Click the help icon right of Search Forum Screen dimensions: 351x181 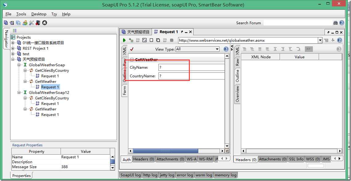point(341,23)
